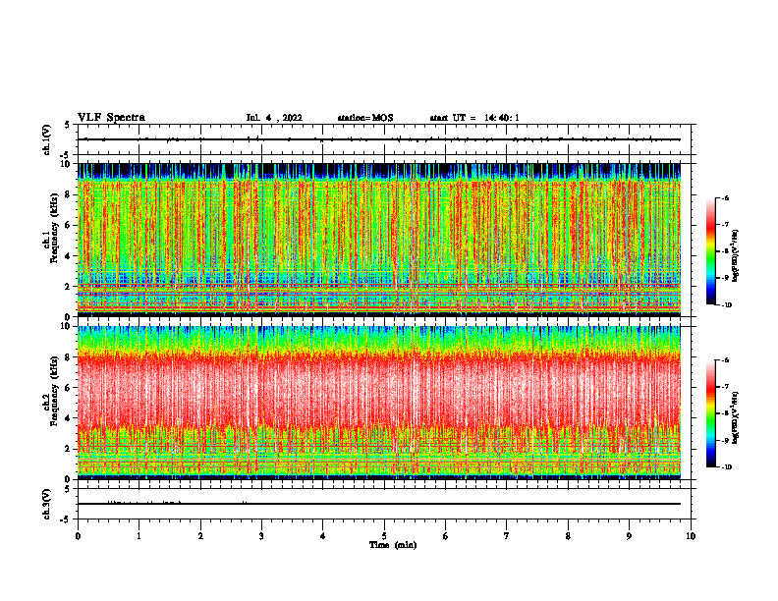Click the ch.1 frequency tick label "4"

click(x=68, y=256)
